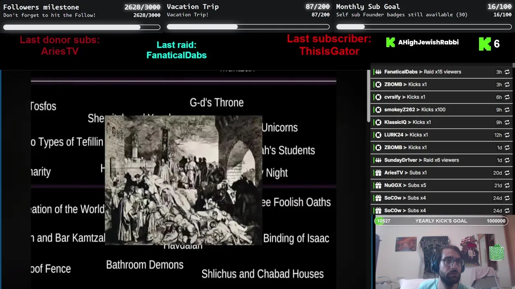
Task: Click last raid name FanaticalDabs
Action: [x=176, y=55]
